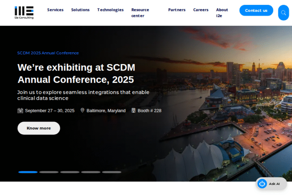
Task: Open the Resource center menu
Action: [x=140, y=13]
